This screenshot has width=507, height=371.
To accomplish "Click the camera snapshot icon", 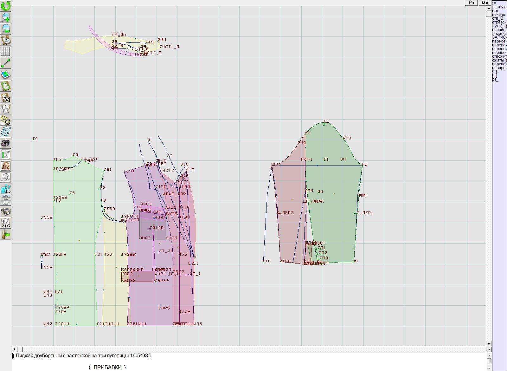I will 6,143.
